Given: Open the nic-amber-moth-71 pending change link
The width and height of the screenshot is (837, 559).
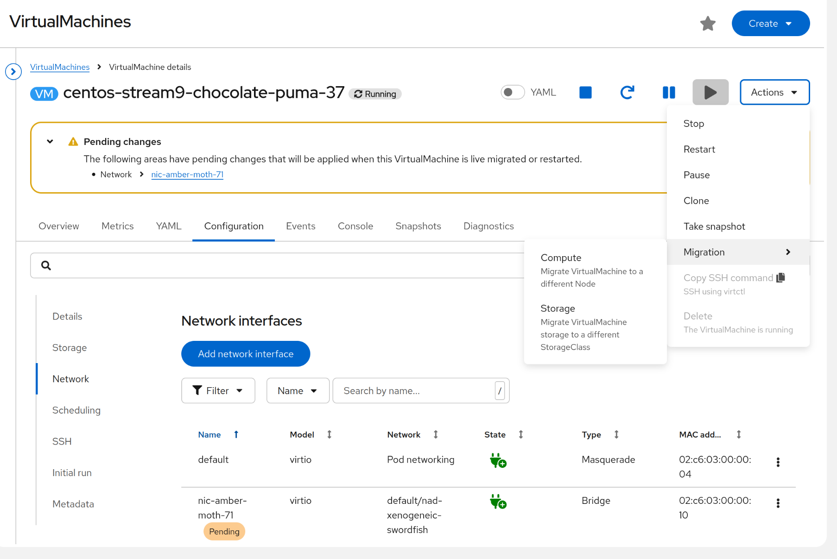Looking at the screenshot, I should pyautogui.click(x=187, y=175).
